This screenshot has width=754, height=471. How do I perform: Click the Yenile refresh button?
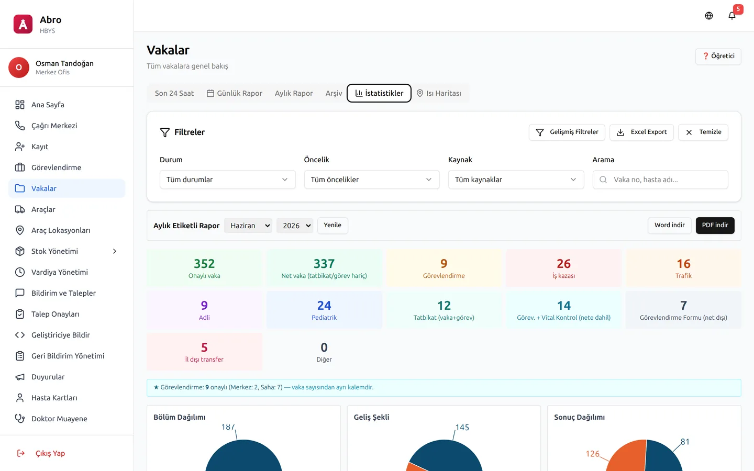click(332, 226)
